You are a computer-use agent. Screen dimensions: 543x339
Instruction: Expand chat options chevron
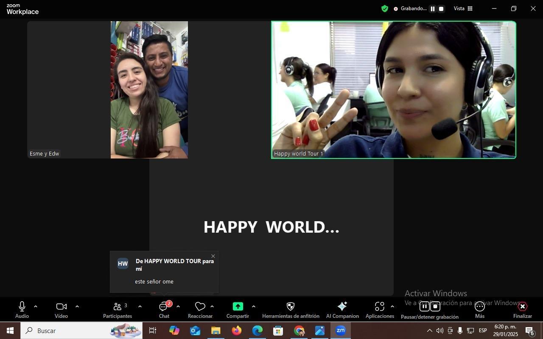point(178,306)
